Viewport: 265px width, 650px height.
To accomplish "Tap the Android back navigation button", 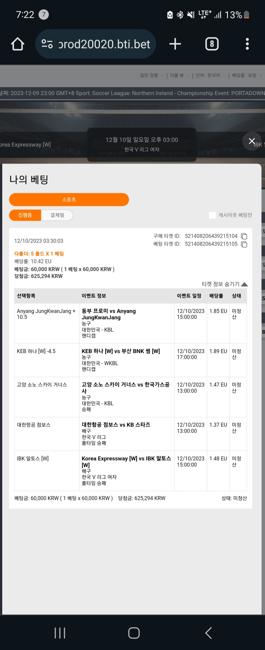I will point(209,633).
